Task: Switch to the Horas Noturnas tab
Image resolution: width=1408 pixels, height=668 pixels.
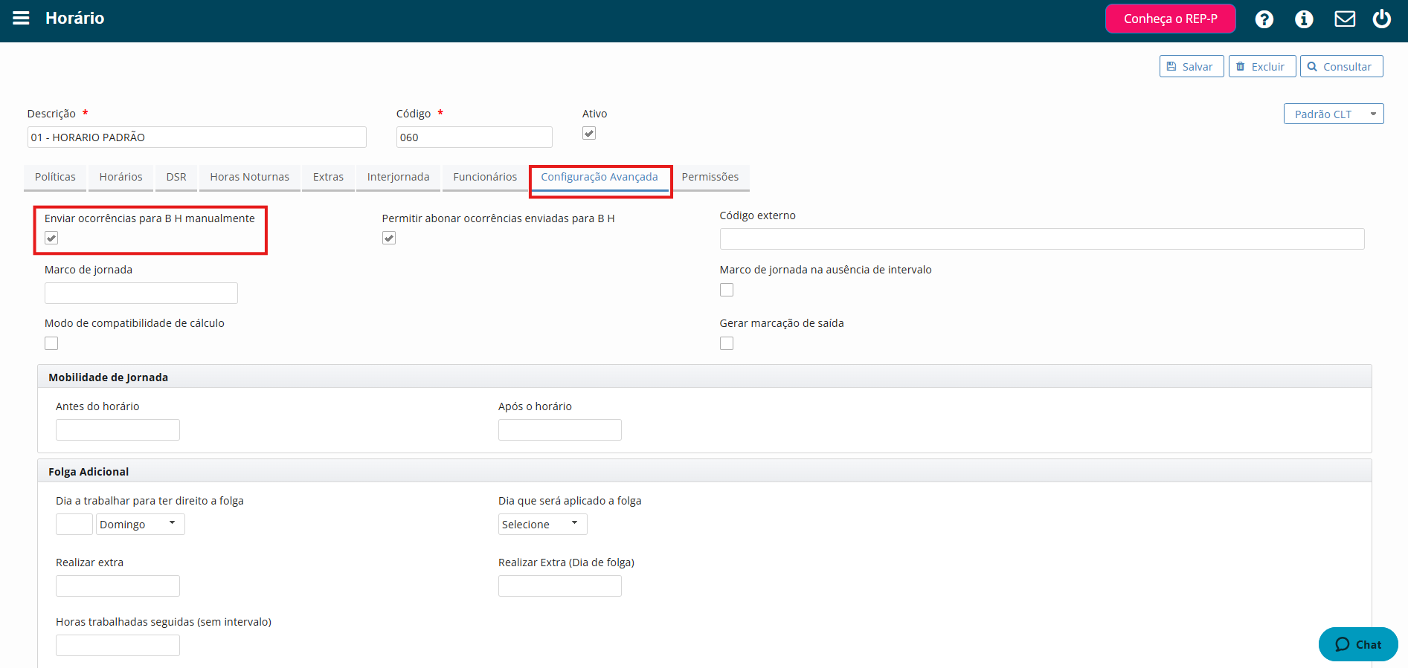Action: coord(249,177)
